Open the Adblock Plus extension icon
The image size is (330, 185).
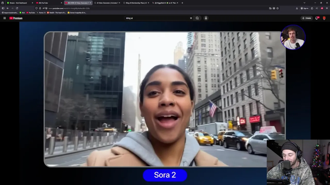322,8
